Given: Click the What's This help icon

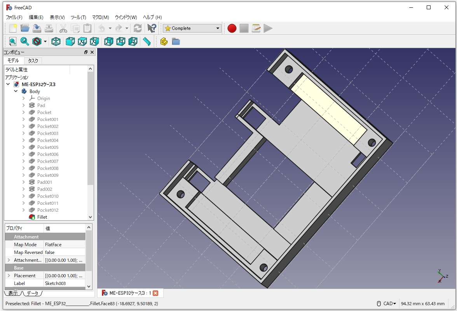Looking at the screenshot, I should [152, 28].
